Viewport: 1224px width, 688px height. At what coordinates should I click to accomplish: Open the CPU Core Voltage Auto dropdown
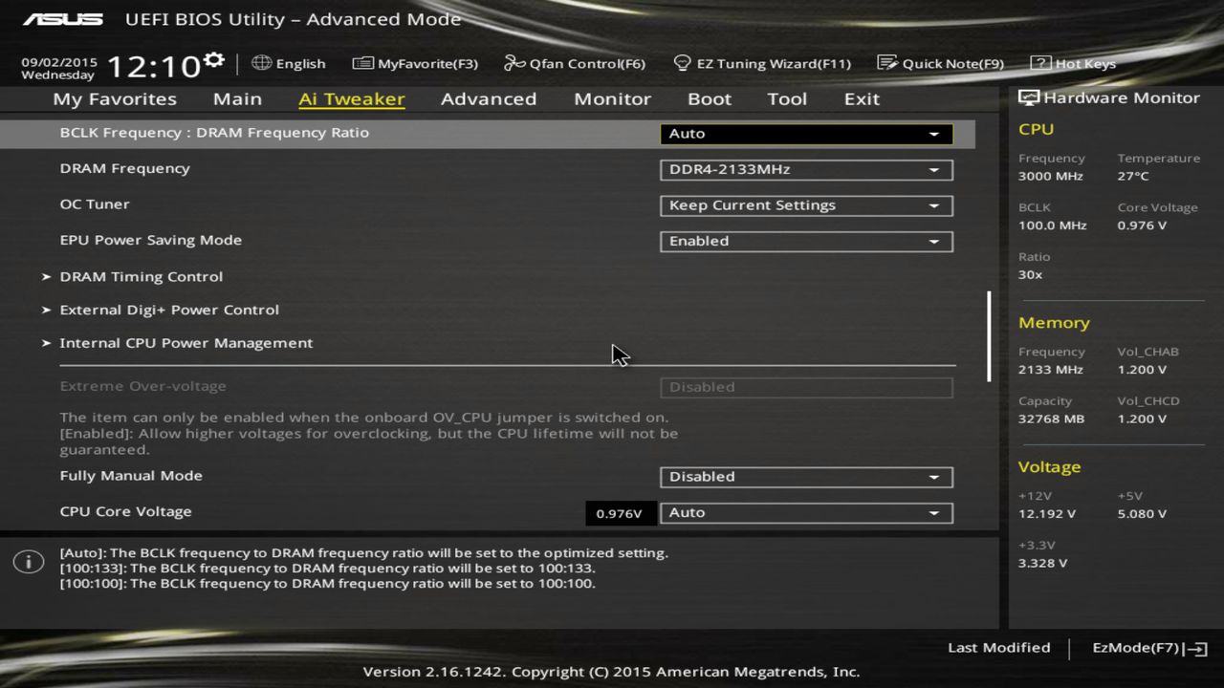coord(806,513)
